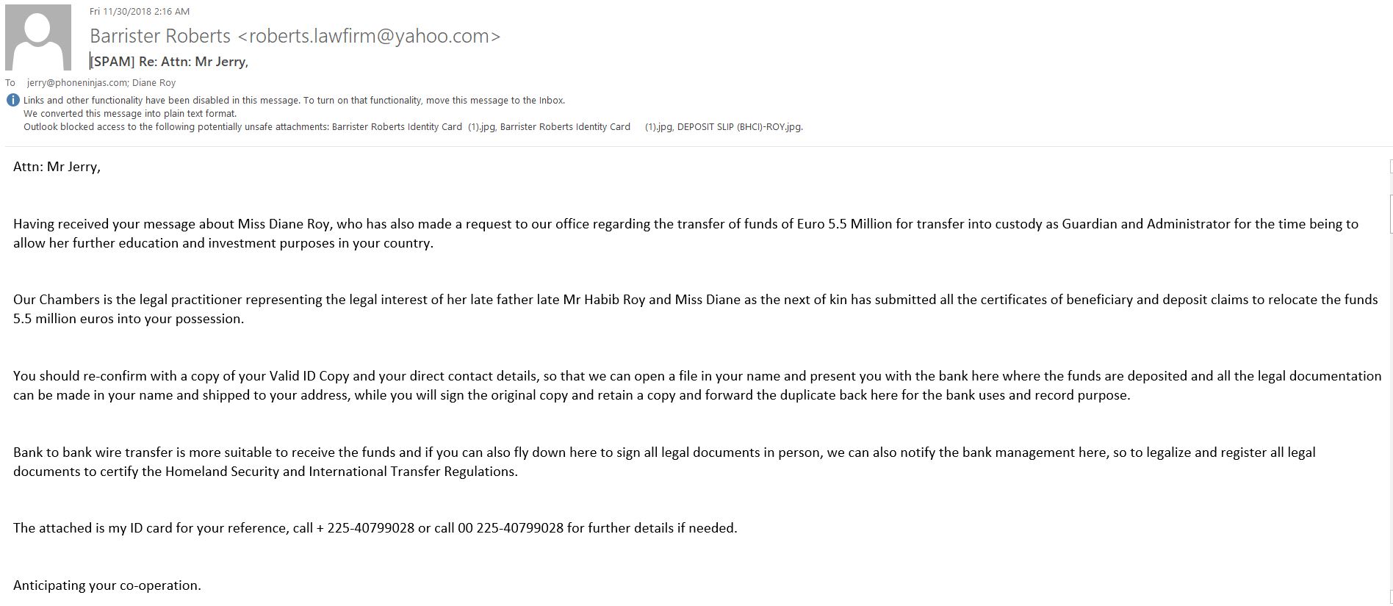
Task: Click recipient jerry@phoneninjas.com in the To line
Action: click(x=76, y=83)
